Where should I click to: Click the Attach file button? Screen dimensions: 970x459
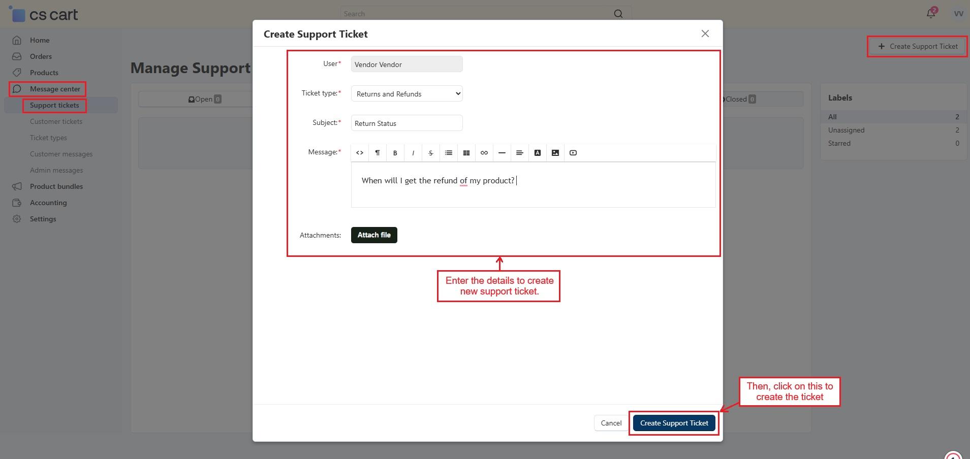pos(374,235)
